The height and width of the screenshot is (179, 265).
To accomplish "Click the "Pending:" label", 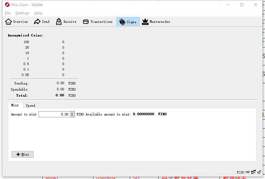I will pyautogui.click(x=22, y=83).
